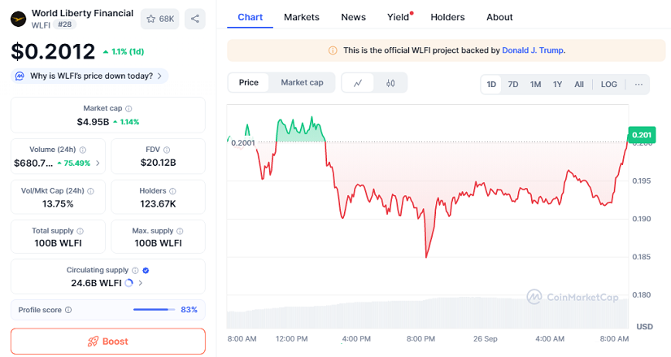671x357 pixels.
Task: Click 'Why is WLFI's price down today?' text
Action: (x=92, y=76)
